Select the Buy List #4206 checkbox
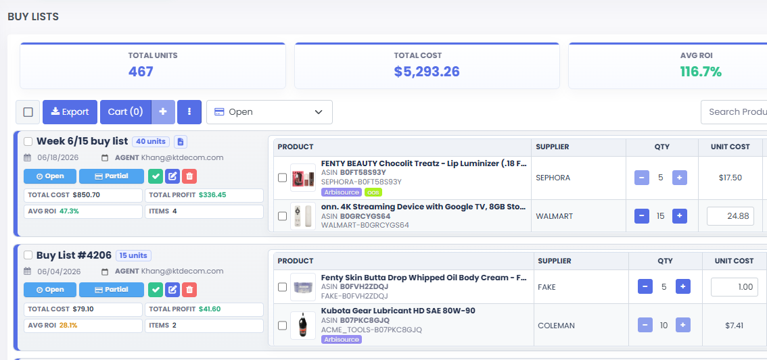This screenshot has width=767, height=360. click(28, 255)
